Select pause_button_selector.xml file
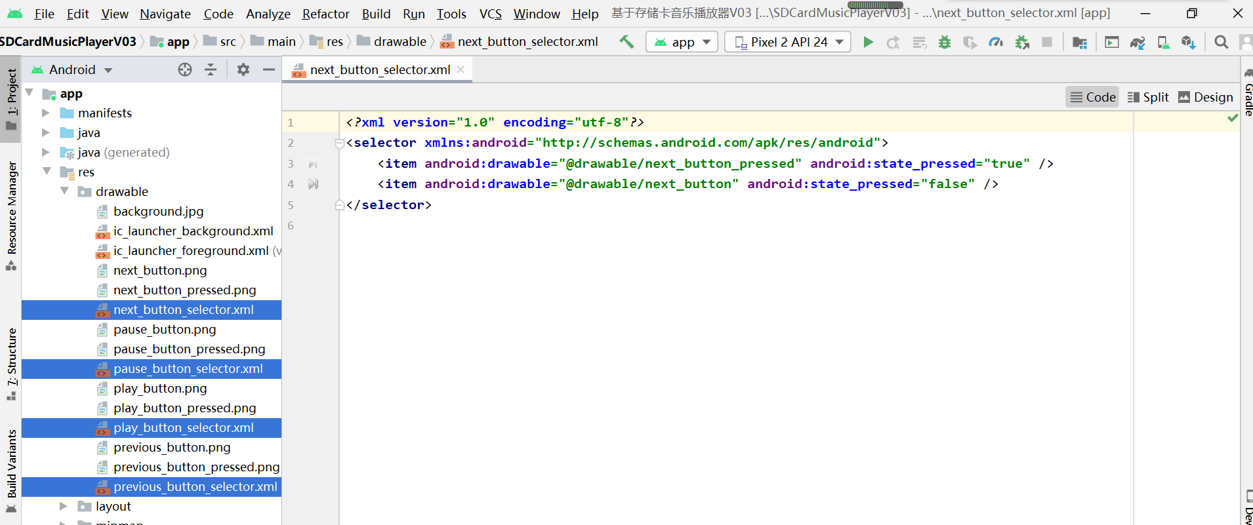Image resolution: width=1253 pixels, height=525 pixels. click(x=152, y=368)
